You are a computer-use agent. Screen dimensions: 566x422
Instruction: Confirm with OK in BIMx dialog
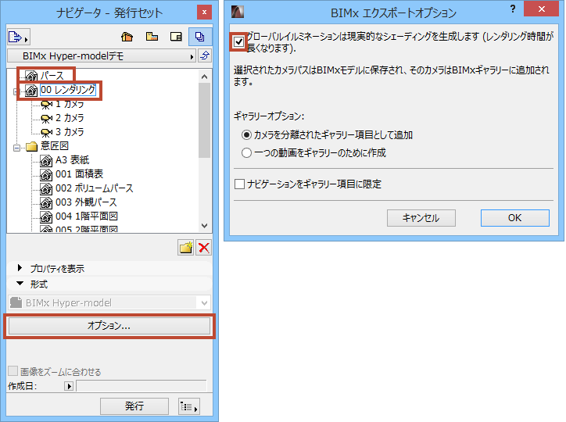pyautogui.click(x=515, y=218)
